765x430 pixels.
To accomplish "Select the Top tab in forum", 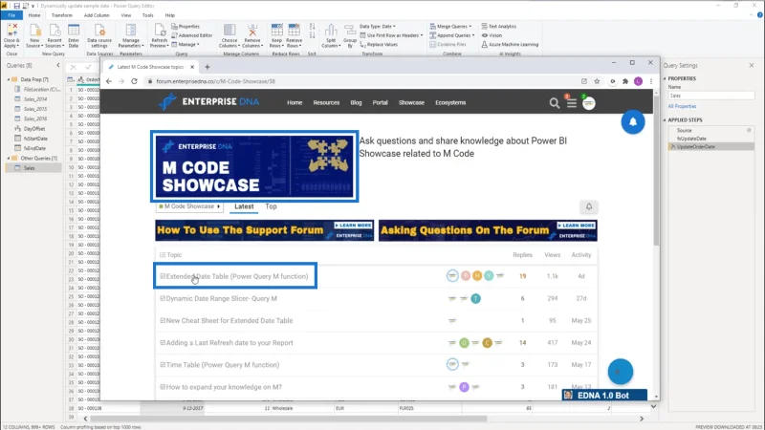I will click(271, 206).
